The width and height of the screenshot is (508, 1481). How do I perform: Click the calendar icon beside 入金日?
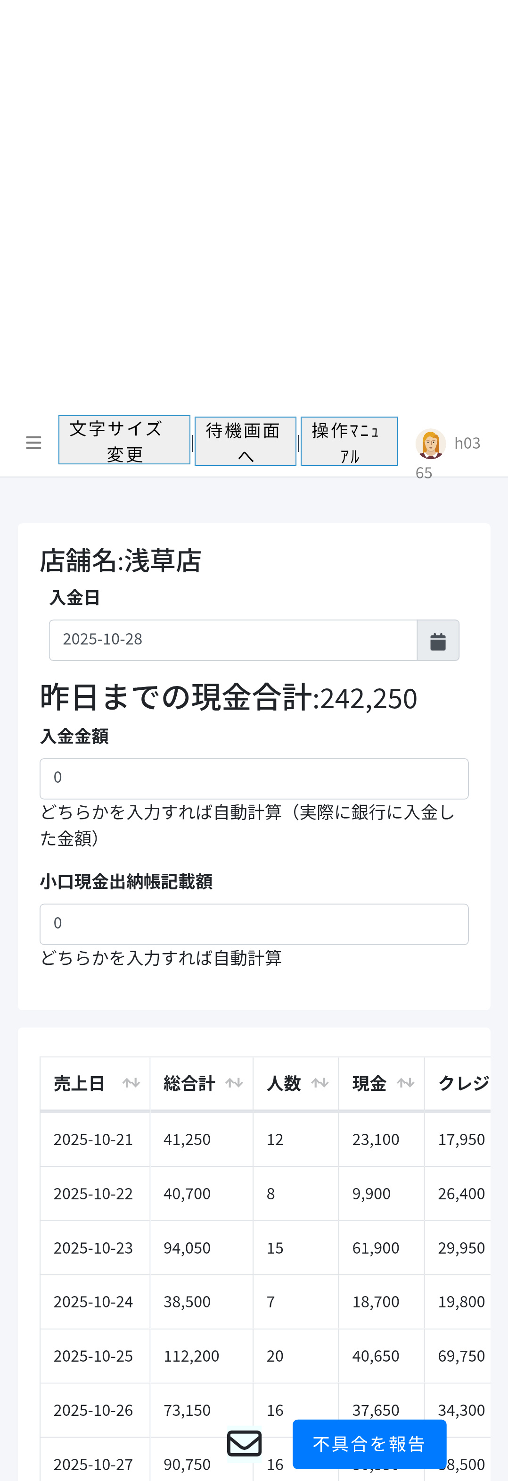(x=437, y=640)
